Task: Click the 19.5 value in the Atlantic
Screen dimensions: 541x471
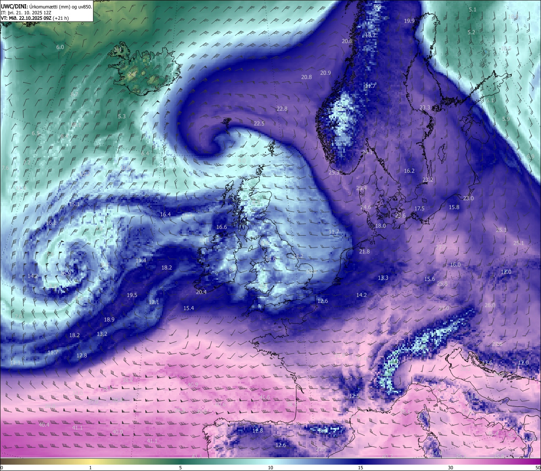Action: pos(132,295)
